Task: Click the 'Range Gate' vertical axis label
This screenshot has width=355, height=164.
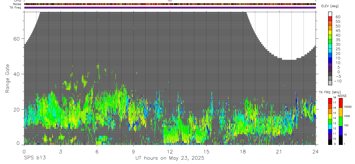Action: point(7,79)
